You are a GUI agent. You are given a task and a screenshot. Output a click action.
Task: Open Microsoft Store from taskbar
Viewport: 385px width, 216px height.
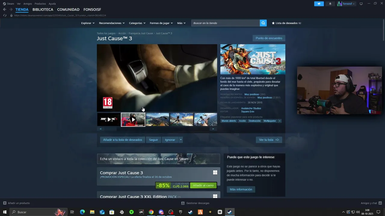point(112,212)
